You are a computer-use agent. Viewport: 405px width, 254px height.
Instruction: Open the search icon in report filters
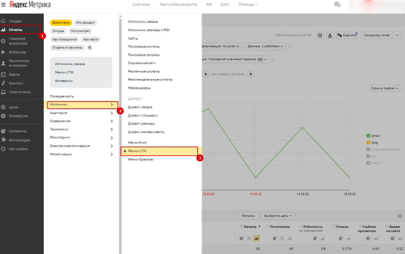click(x=90, y=47)
